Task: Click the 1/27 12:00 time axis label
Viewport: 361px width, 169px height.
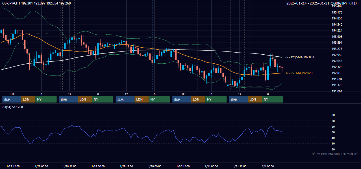Action: click(13, 166)
